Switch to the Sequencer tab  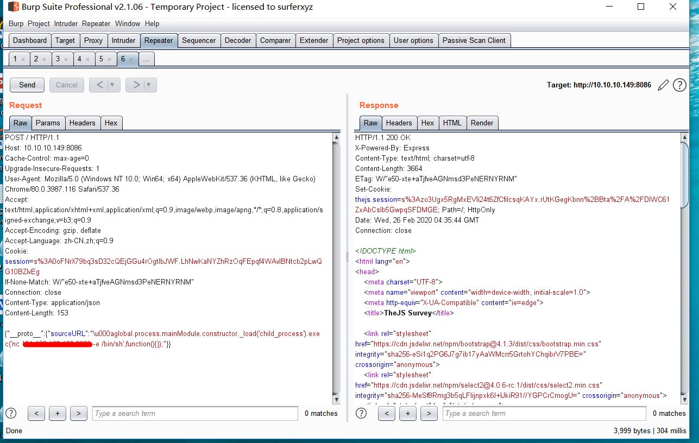point(199,40)
